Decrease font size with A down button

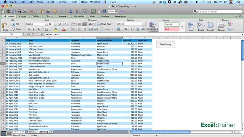(66, 24)
